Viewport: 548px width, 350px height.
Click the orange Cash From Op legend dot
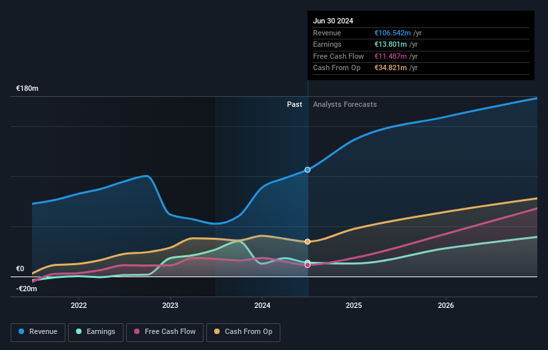click(x=217, y=331)
